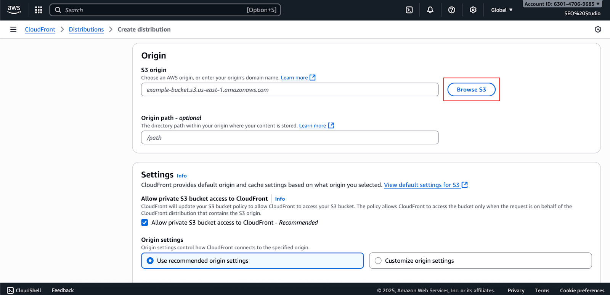Open Cookie preferences in footer
This screenshot has height=295, width=610.
pos(582,290)
